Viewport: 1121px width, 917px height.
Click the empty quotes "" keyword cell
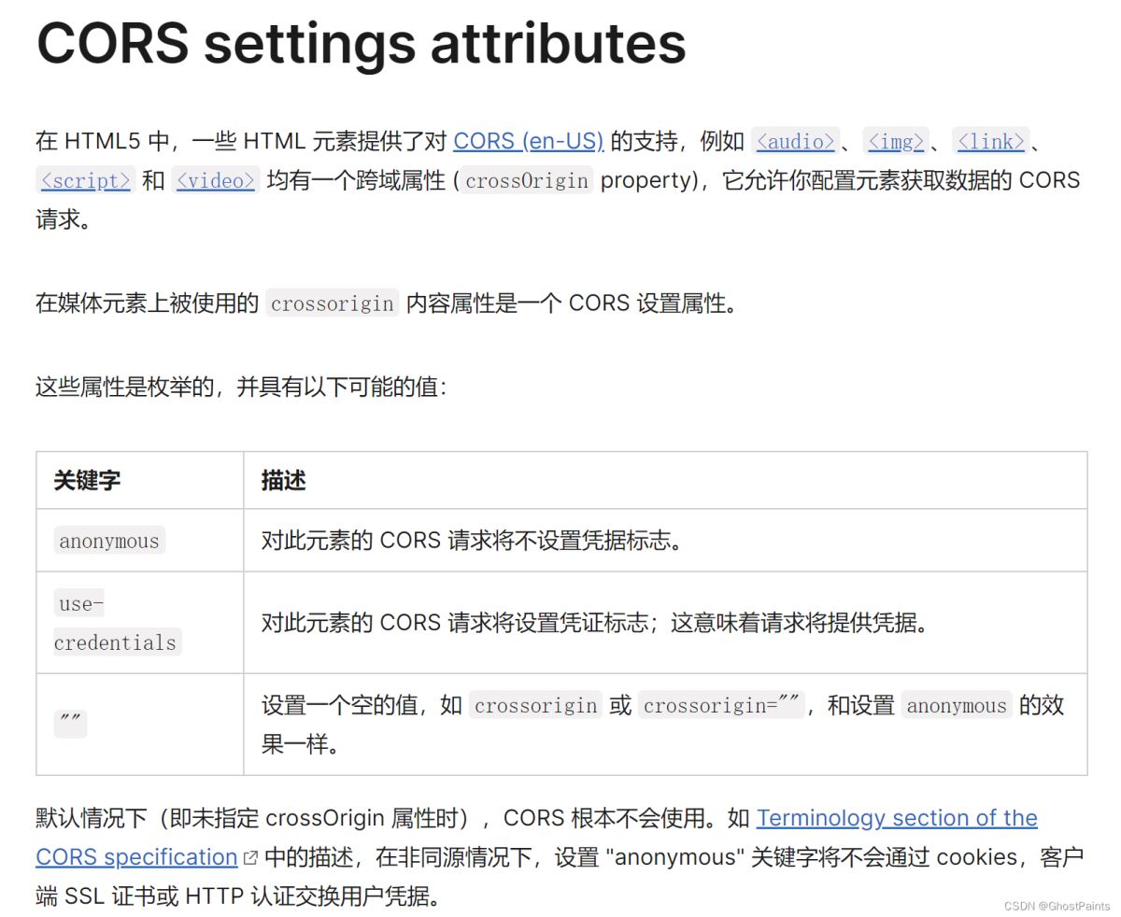click(x=140, y=725)
